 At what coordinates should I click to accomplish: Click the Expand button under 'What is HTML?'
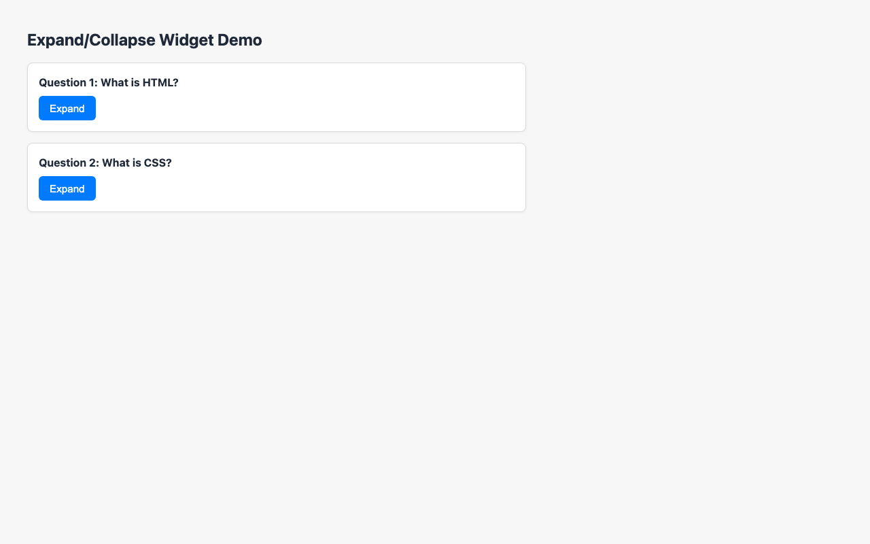point(67,108)
